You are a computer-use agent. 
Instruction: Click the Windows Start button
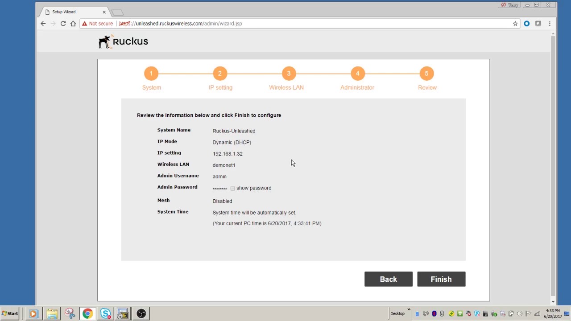tap(10, 313)
